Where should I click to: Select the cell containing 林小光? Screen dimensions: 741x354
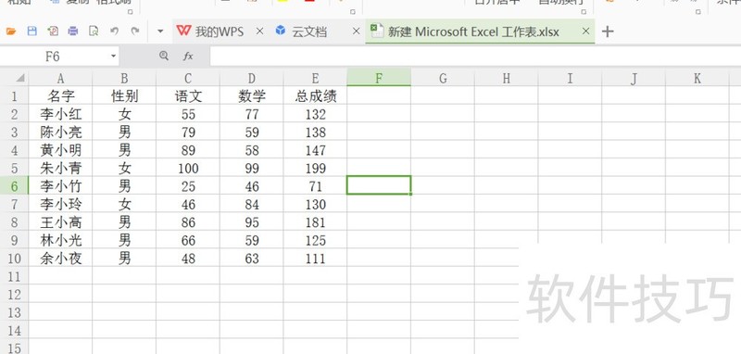60,240
